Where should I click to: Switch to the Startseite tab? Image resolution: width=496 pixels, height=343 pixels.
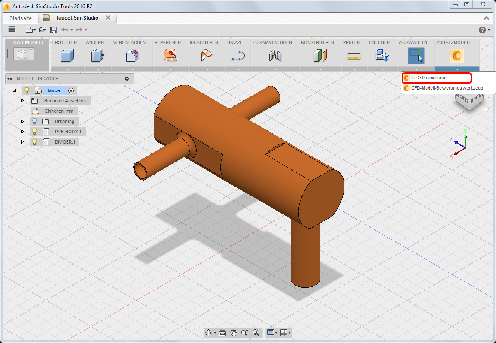click(21, 18)
